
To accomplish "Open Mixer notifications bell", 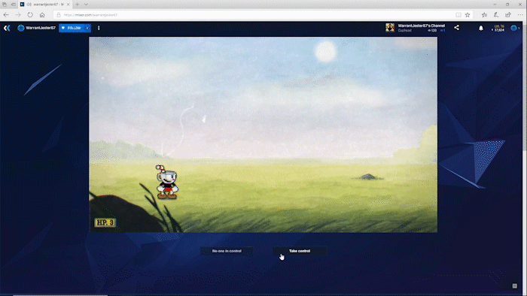I will pos(481,28).
